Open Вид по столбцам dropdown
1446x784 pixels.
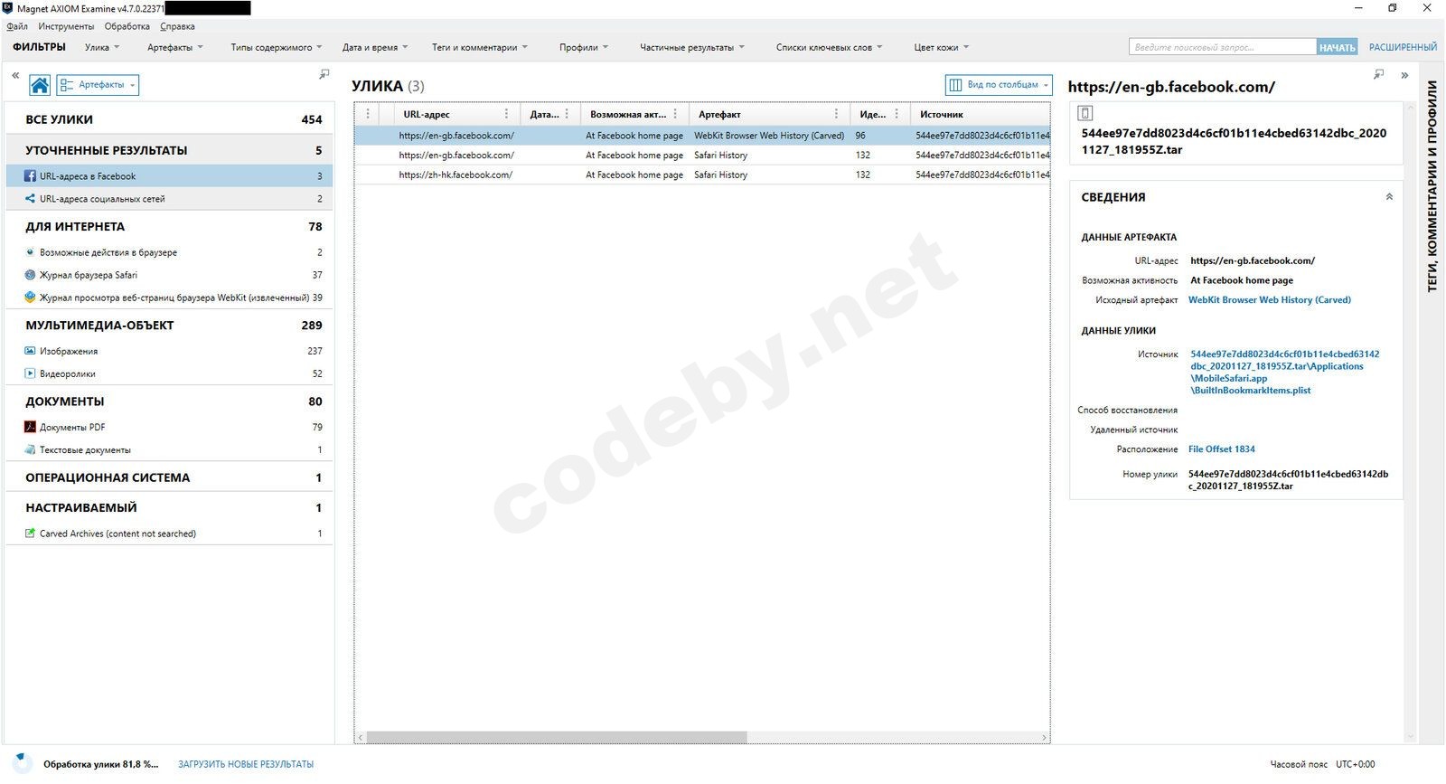[999, 85]
